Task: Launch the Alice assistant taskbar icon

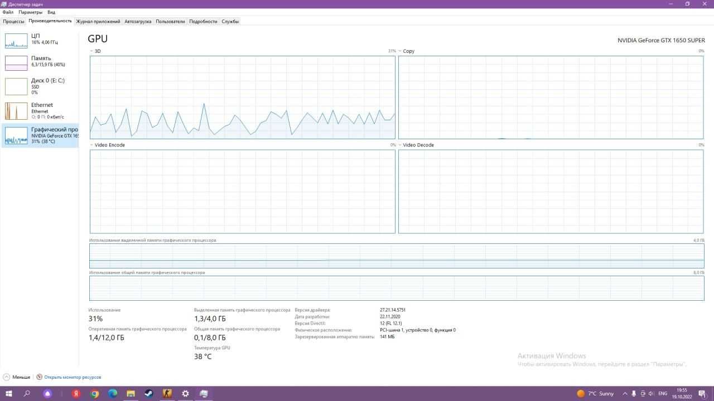Action: tap(47, 393)
